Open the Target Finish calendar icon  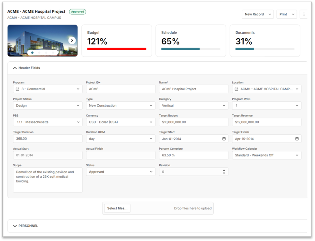point(297,138)
